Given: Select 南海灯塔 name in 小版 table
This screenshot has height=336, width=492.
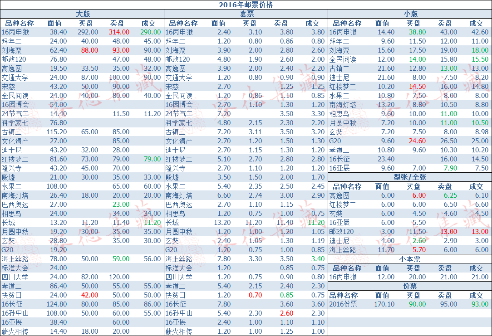Looking at the screenshot, I should tap(343, 105).
